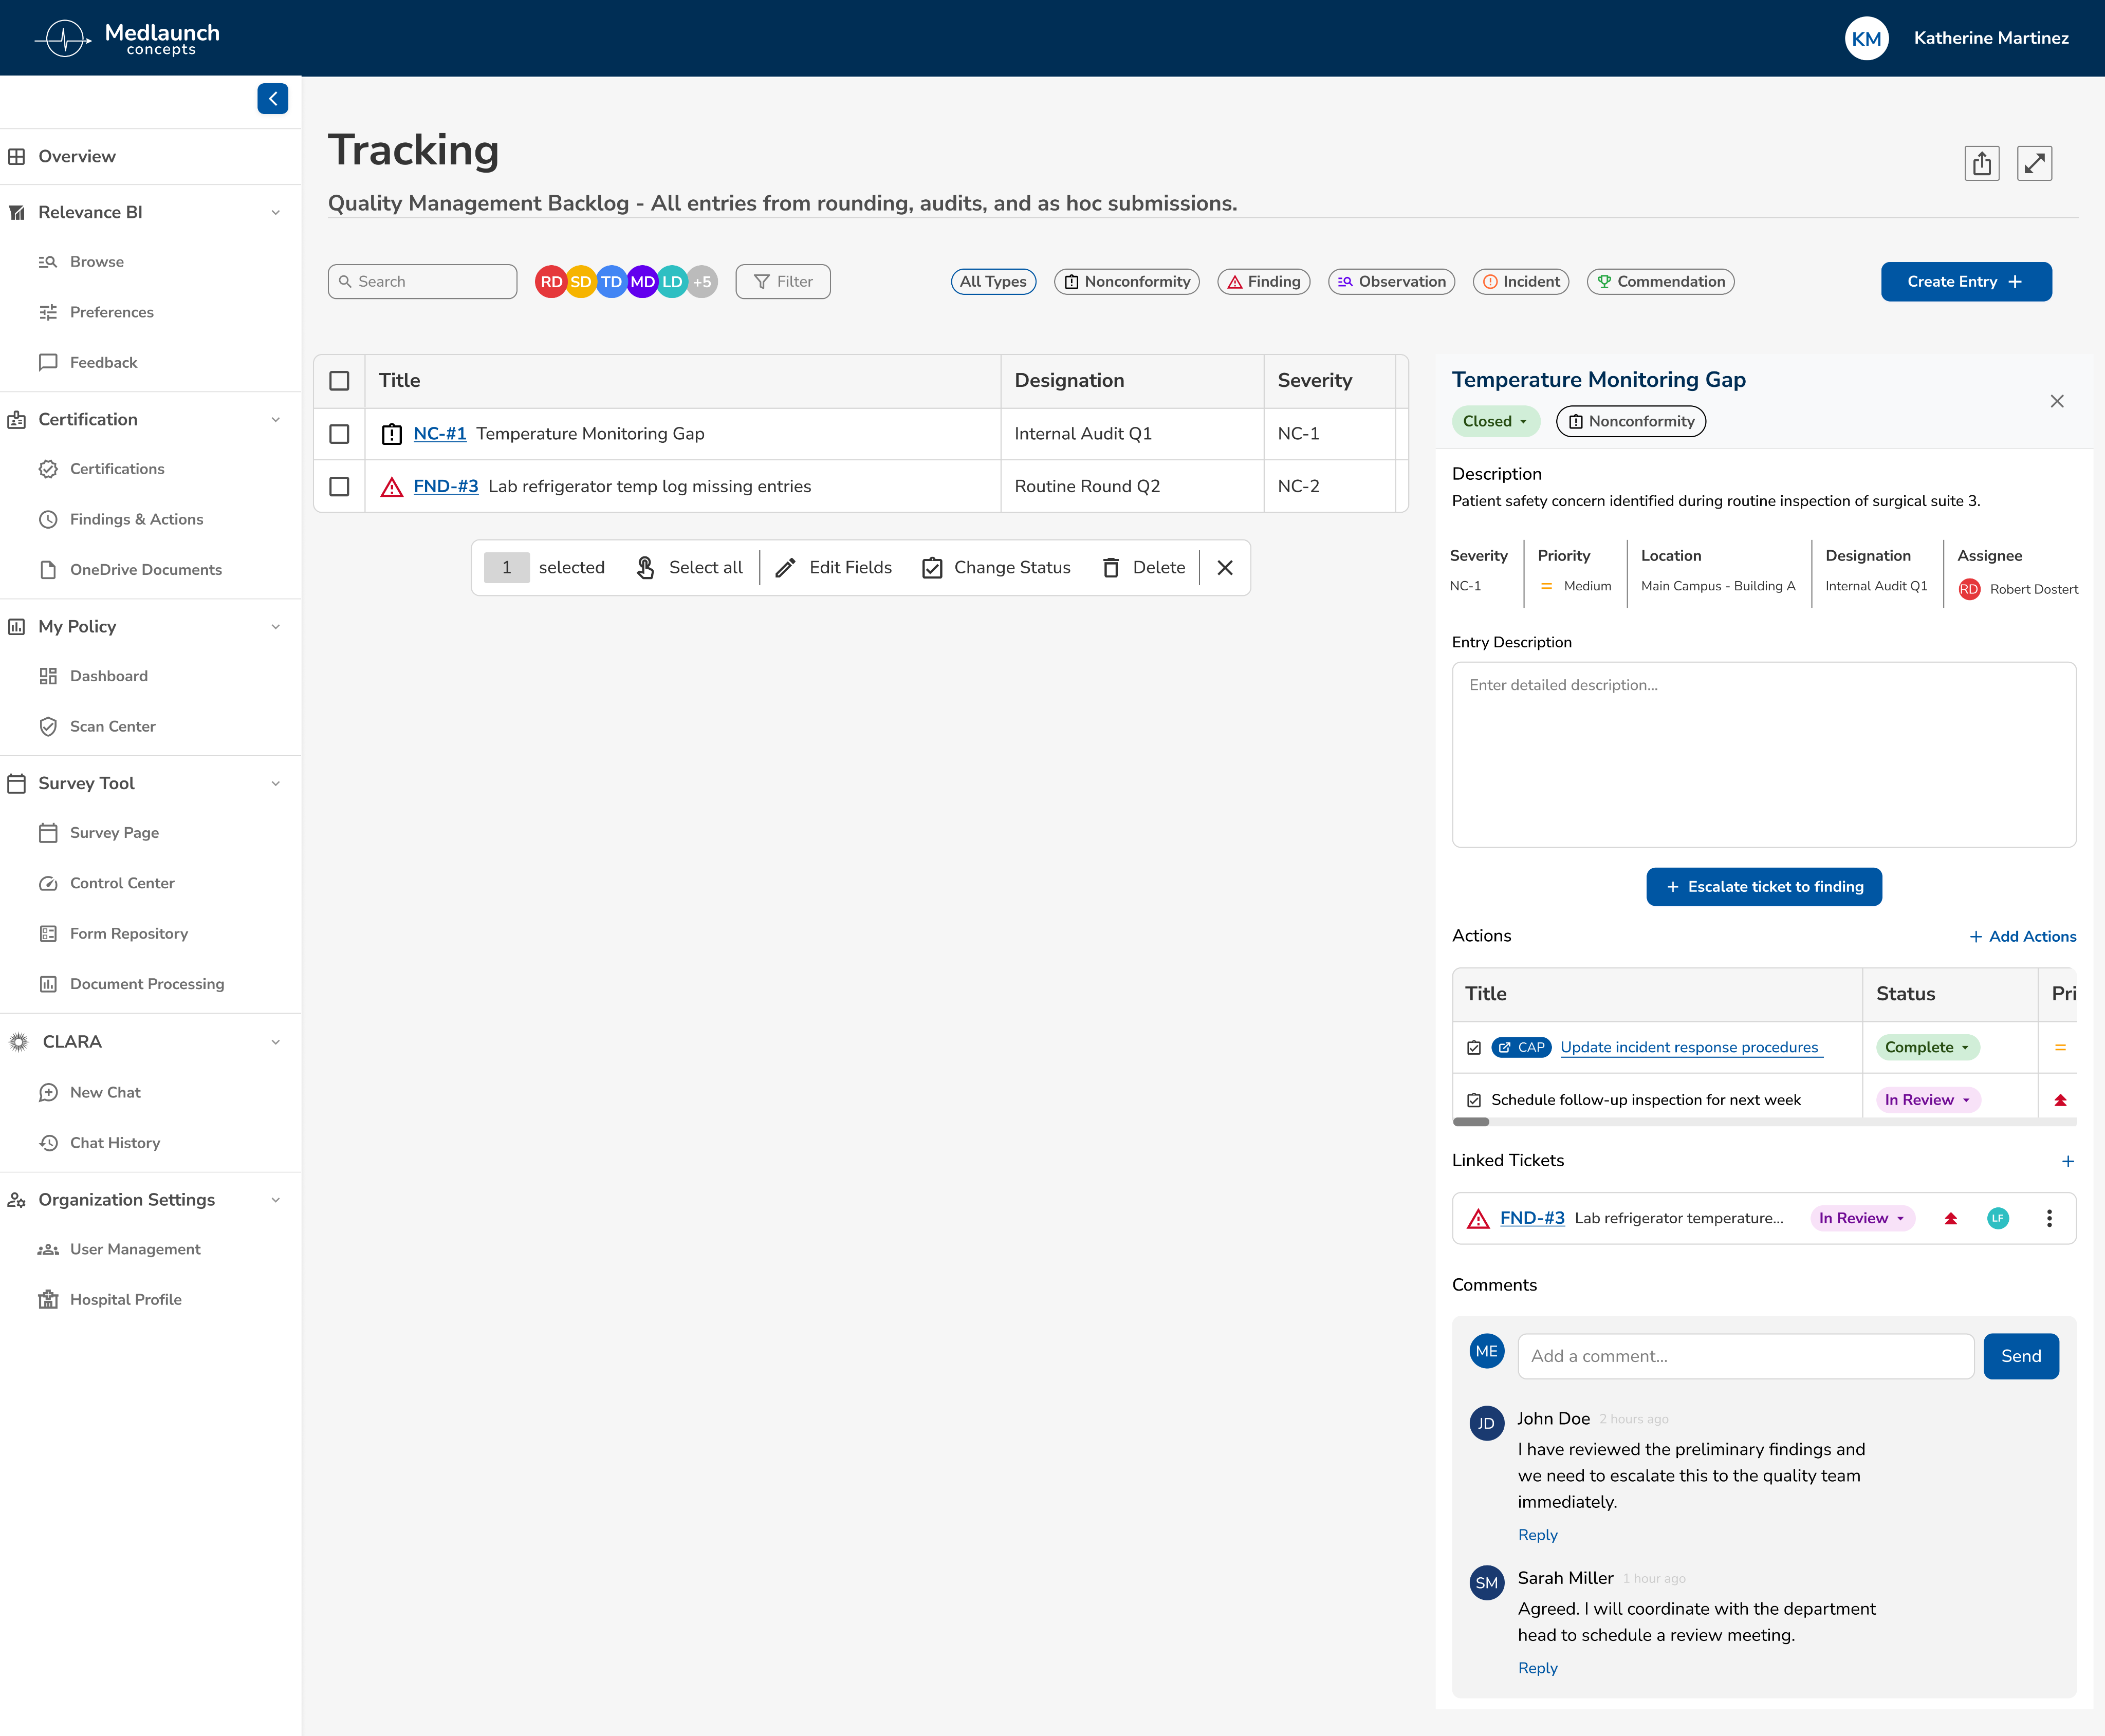Click the Send comment button
This screenshot has width=2105, height=1736.
click(x=2021, y=1356)
